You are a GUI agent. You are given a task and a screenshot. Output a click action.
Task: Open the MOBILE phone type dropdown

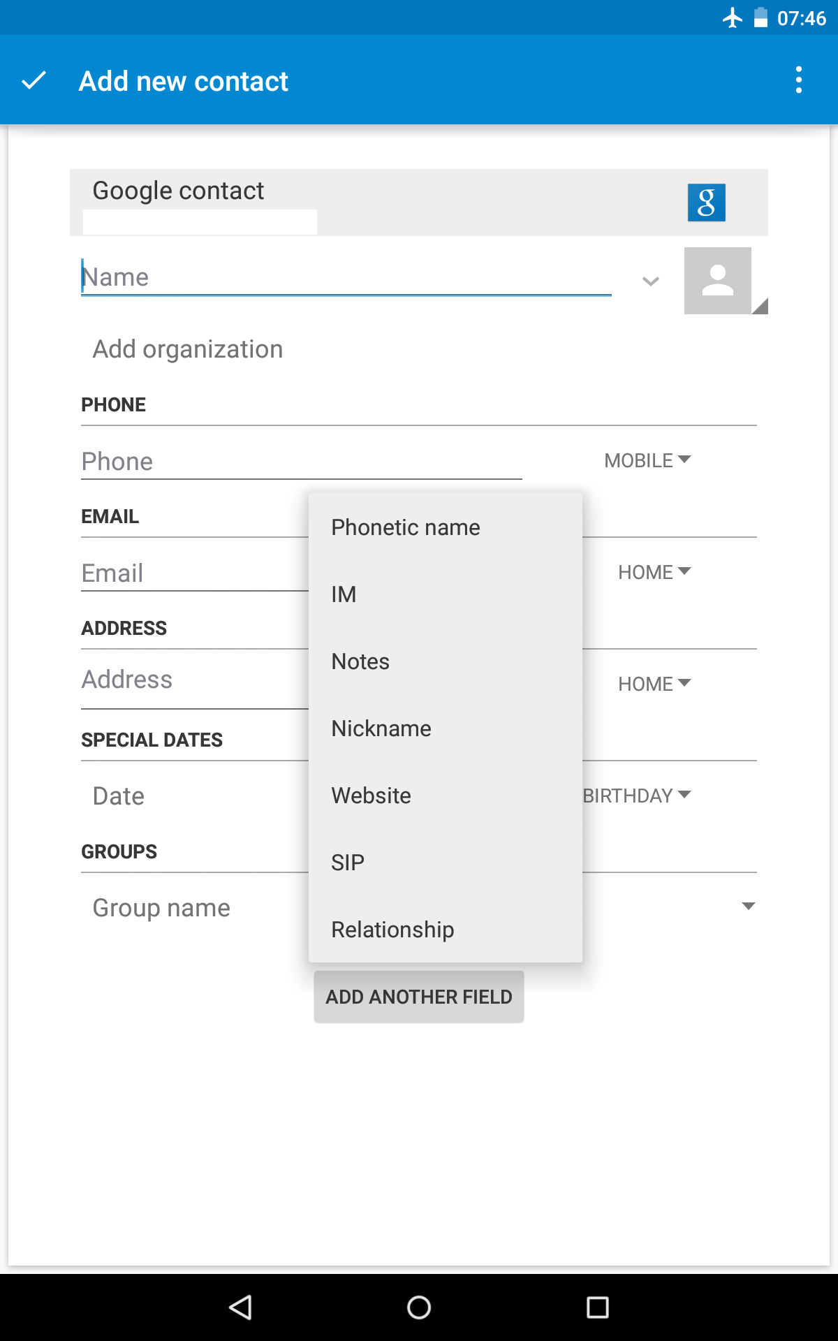click(647, 461)
